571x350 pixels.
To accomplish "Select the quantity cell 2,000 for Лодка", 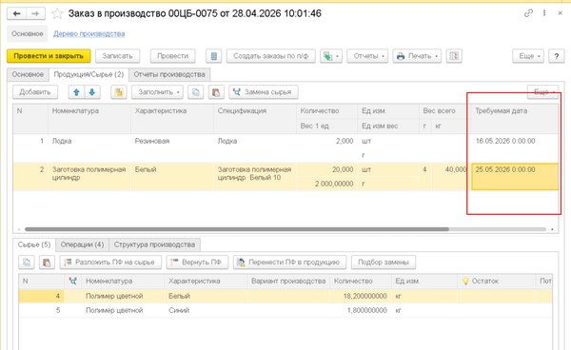I will 326,141.
